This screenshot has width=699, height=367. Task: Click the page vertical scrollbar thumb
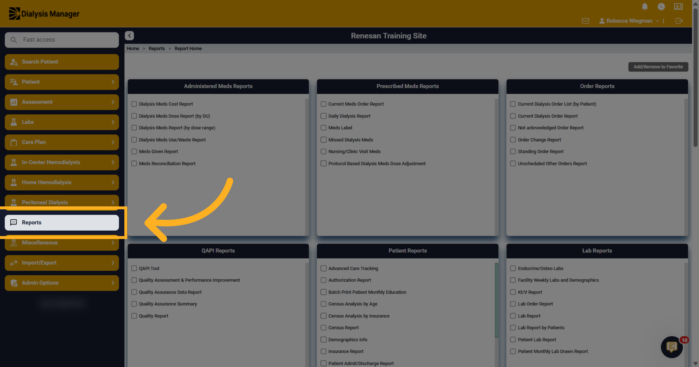click(696, 77)
